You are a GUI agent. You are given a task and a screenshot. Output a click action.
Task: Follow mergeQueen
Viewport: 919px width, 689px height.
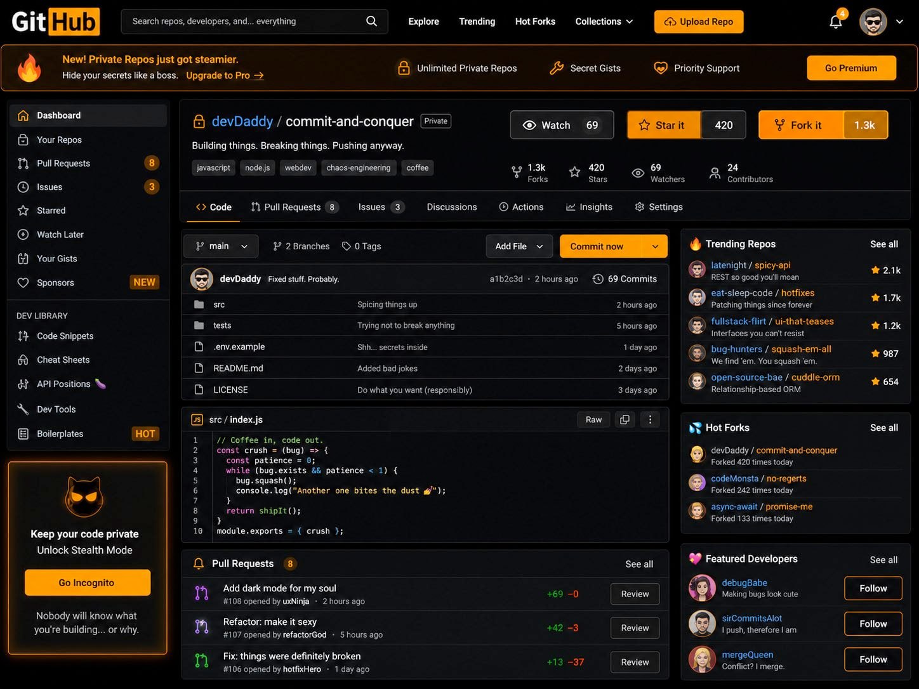tap(873, 659)
